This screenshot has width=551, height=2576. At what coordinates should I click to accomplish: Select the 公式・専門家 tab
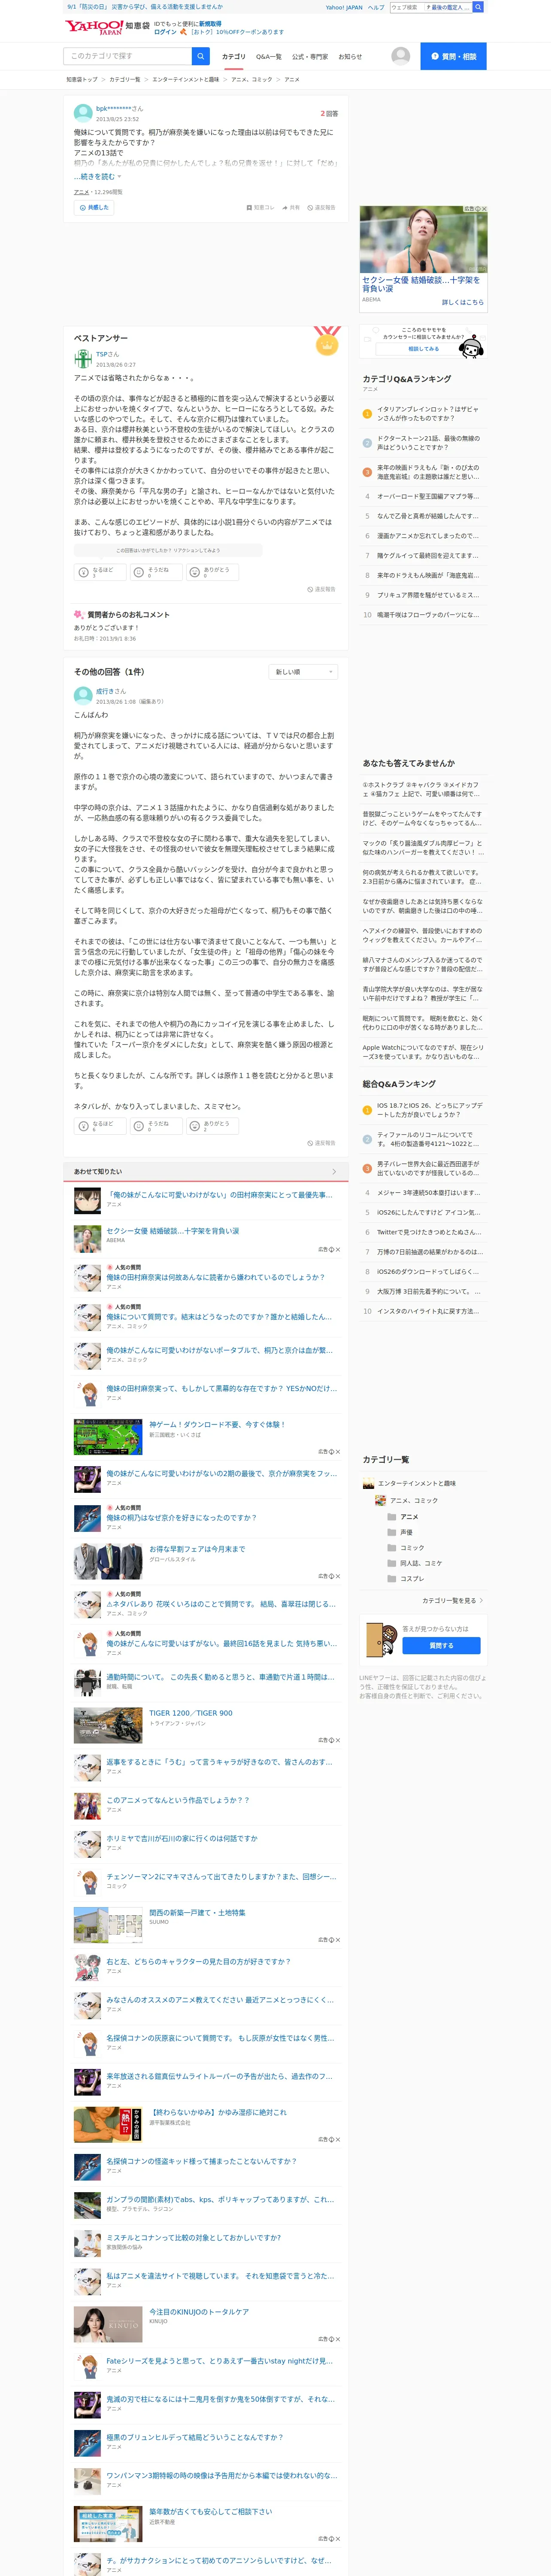(x=310, y=57)
